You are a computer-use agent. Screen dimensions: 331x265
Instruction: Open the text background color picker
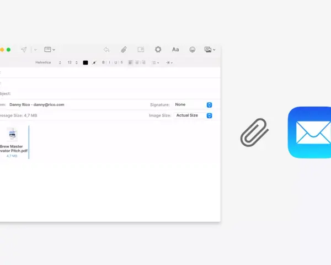coord(94,62)
